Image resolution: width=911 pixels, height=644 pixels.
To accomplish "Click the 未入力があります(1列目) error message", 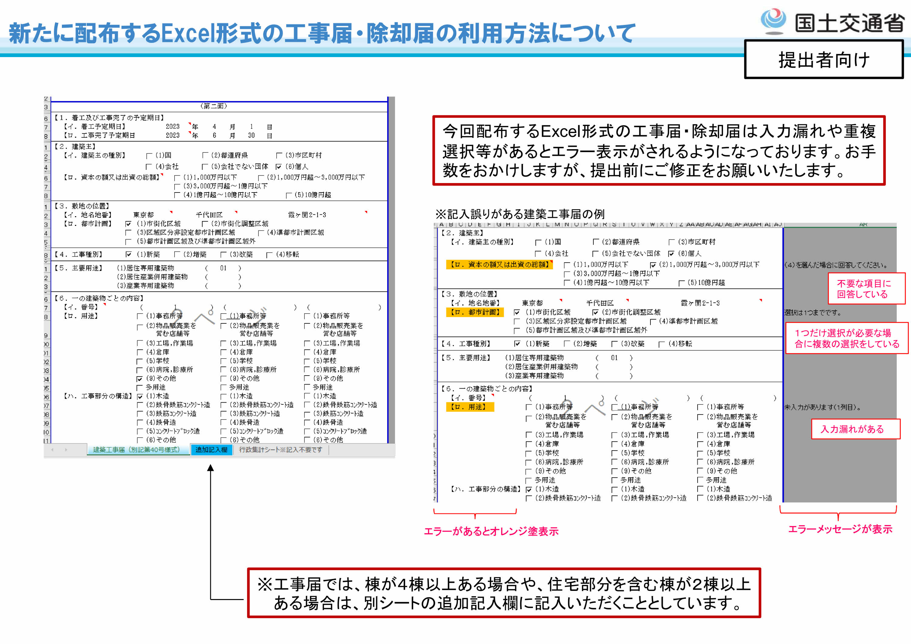I will (822, 407).
